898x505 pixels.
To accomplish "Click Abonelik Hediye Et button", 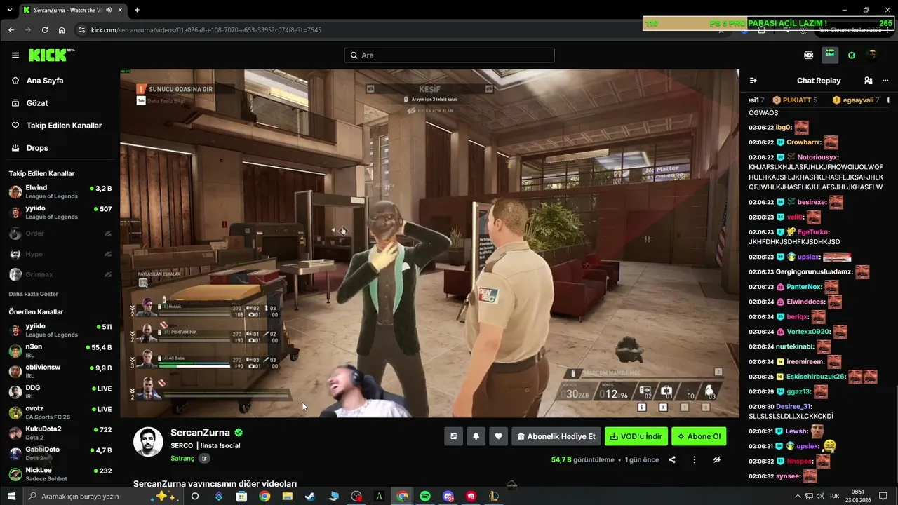I will click(x=556, y=436).
